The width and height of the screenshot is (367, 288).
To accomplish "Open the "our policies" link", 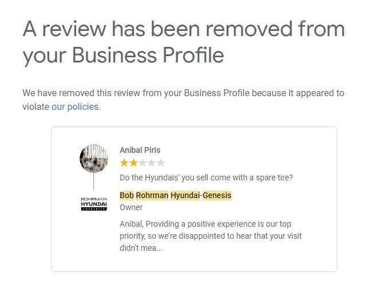I will pyautogui.click(x=76, y=106).
